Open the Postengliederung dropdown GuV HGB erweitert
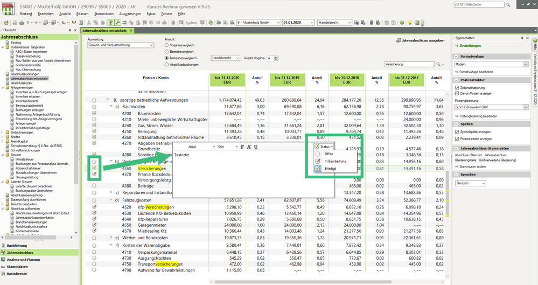The width and height of the screenshot is (538, 285). (x=491, y=107)
